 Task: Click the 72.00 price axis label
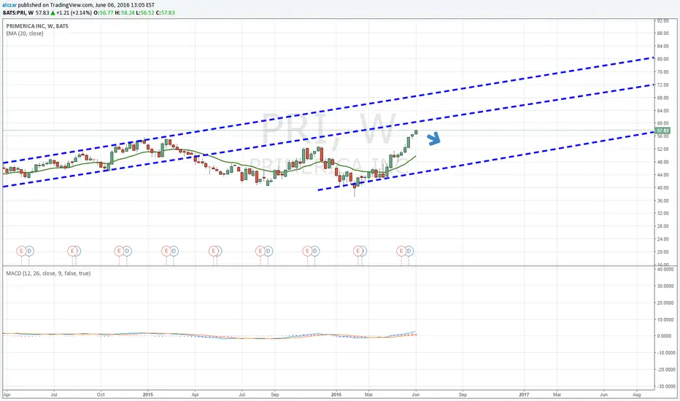click(662, 85)
